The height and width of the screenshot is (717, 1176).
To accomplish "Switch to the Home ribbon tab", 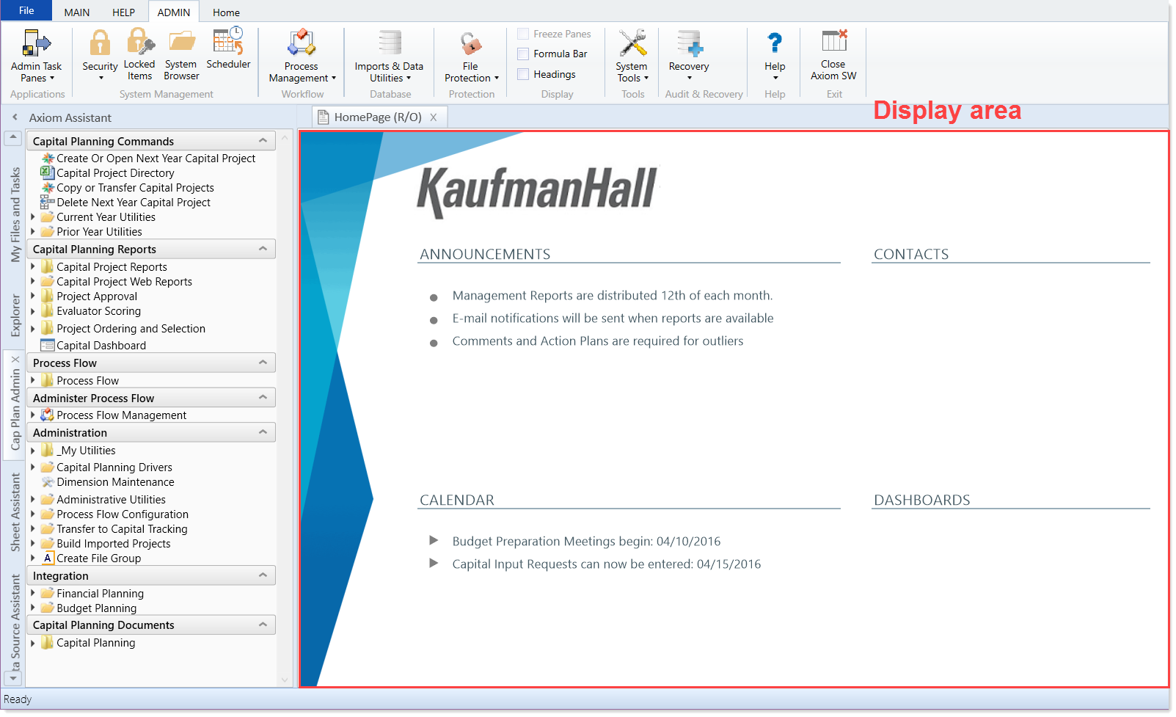I will (226, 12).
